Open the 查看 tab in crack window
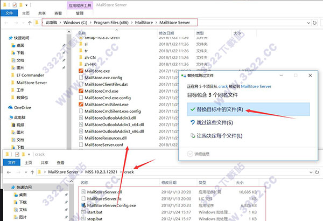 [60, 163]
